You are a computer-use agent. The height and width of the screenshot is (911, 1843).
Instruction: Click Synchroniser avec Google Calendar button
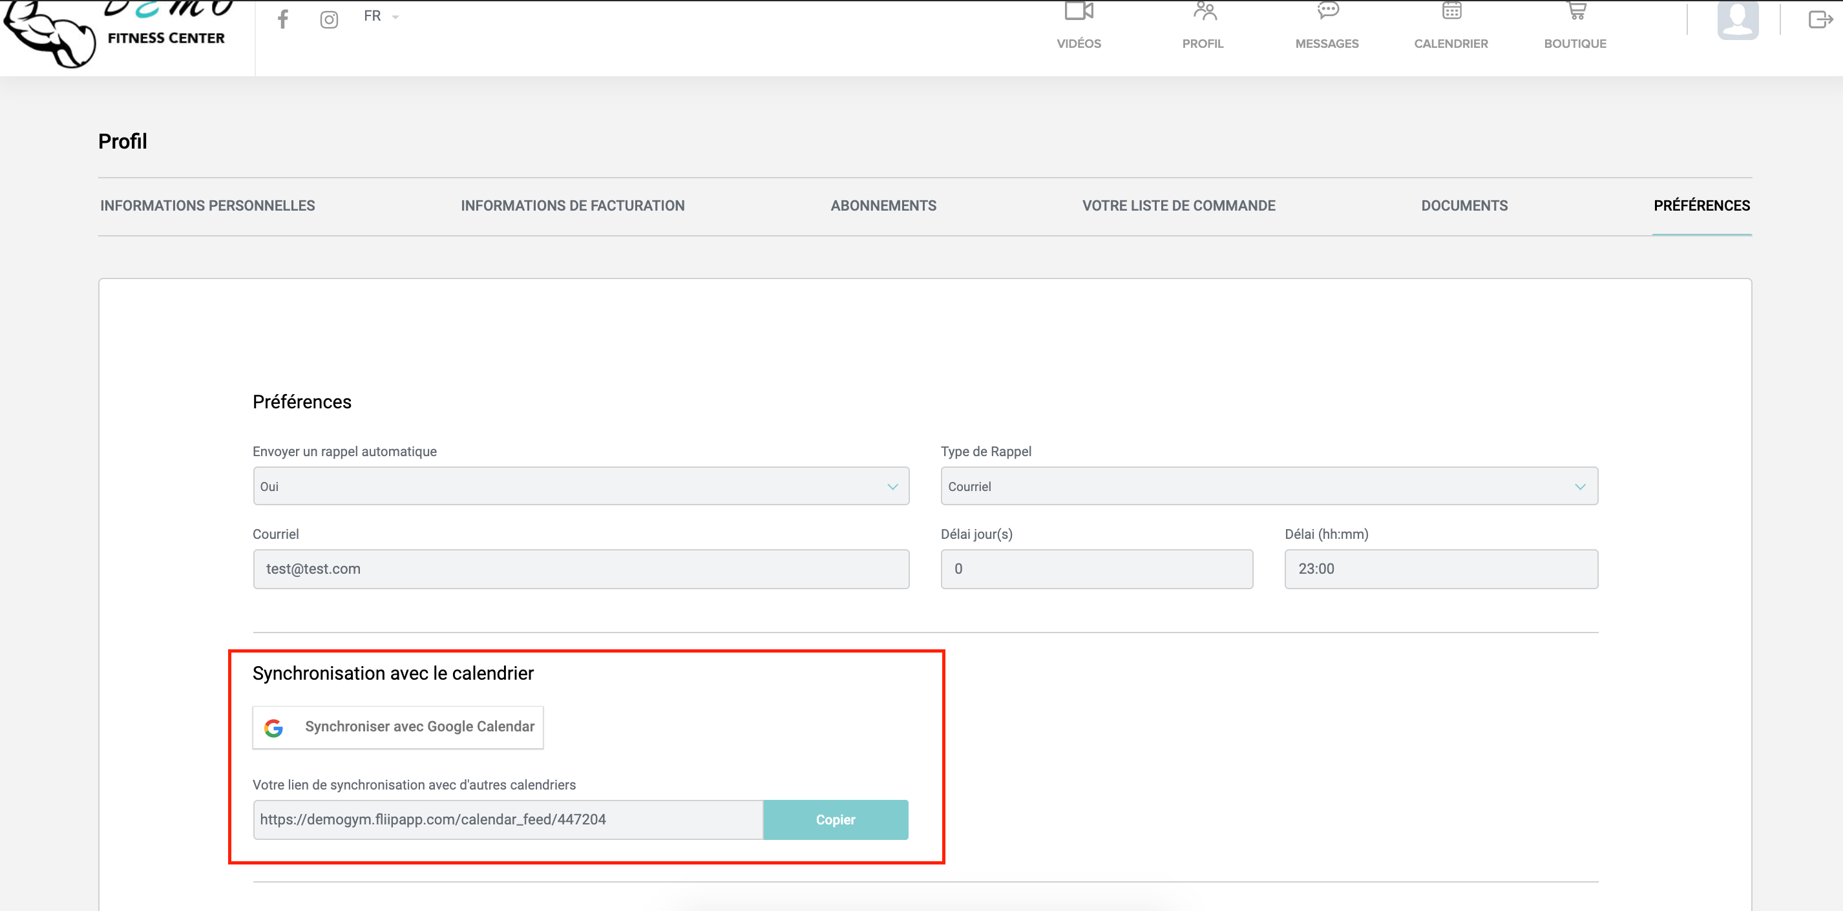(398, 728)
